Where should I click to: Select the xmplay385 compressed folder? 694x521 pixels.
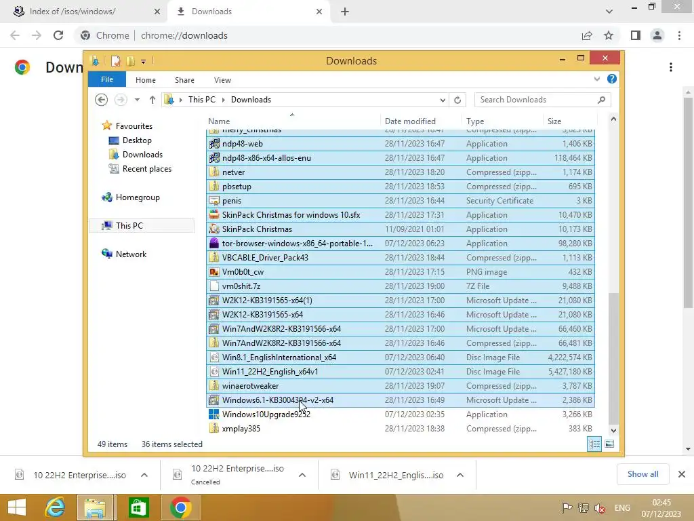[x=400, y=429]
